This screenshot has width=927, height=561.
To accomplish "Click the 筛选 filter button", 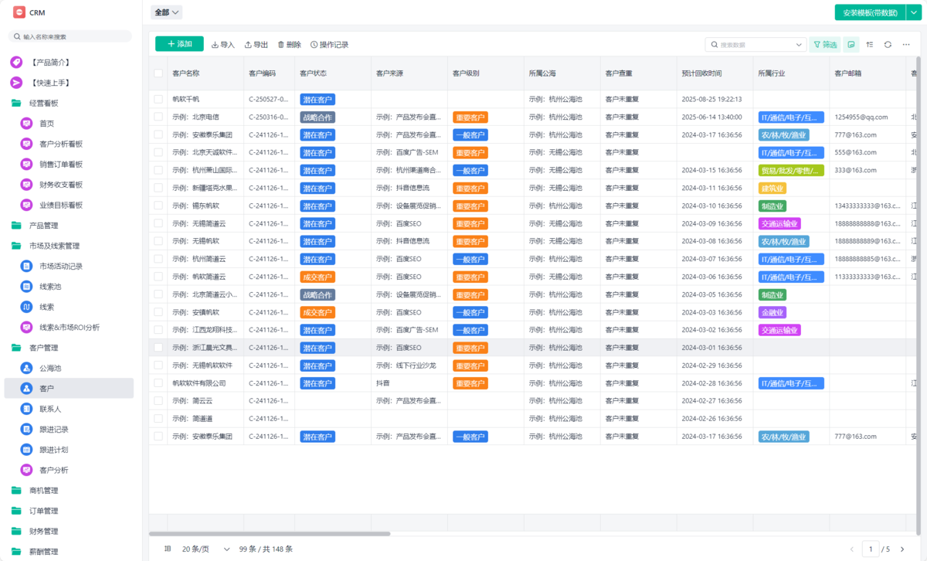I will pos(825,45).
